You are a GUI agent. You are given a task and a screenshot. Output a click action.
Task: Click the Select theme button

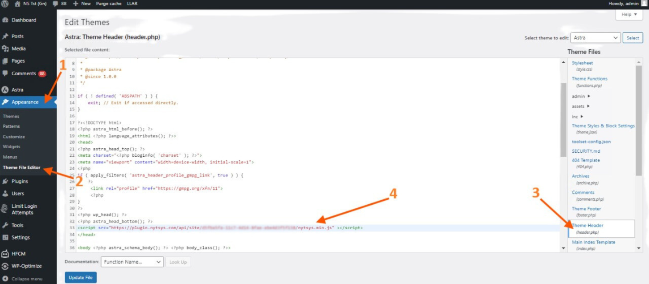633,38
